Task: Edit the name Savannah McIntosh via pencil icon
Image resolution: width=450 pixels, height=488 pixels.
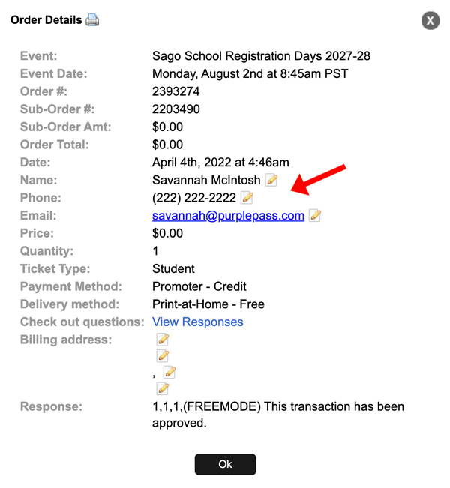Action: point(271,180)
